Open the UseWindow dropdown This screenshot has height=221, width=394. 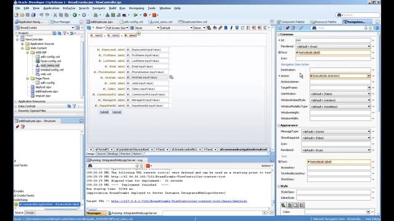340,94
